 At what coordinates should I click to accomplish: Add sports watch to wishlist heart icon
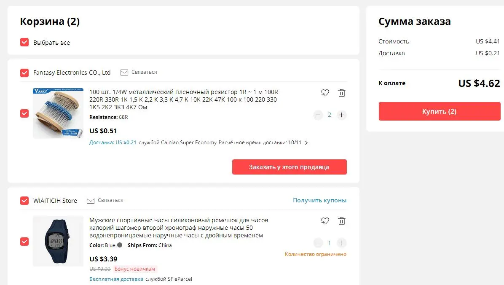(x=325, y=221)
